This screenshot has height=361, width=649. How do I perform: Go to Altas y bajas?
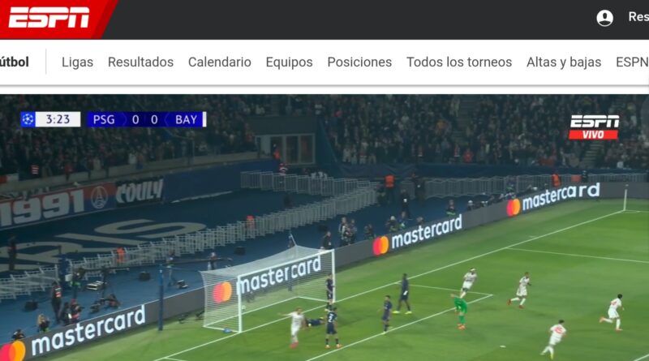564,62
